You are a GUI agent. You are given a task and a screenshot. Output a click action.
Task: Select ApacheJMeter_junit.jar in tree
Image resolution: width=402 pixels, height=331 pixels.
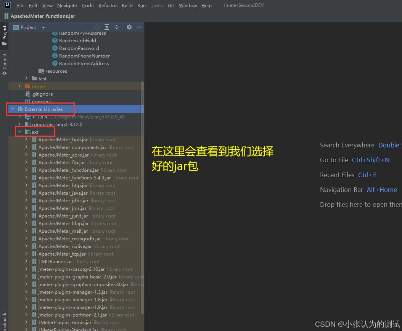tap(63, 216)
